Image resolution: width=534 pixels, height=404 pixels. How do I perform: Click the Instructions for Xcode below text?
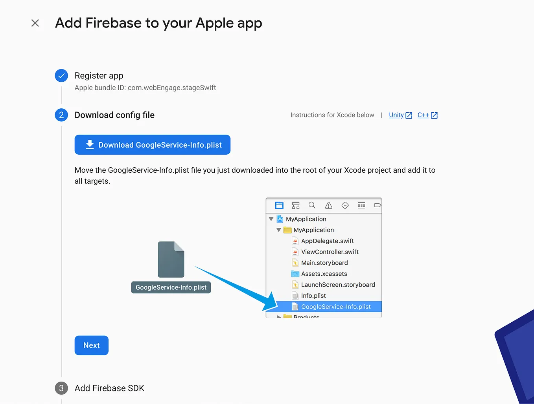click(x=332, y=115)
